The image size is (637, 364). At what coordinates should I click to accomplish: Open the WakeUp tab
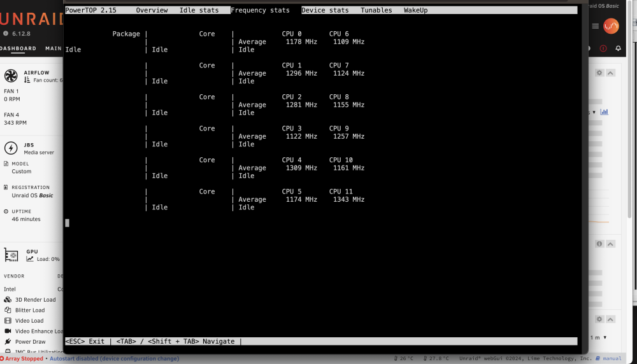(415, 10)
